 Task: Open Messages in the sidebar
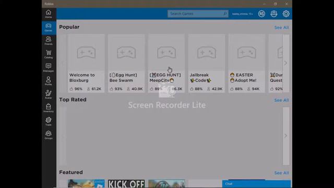(x=49, y=67)
